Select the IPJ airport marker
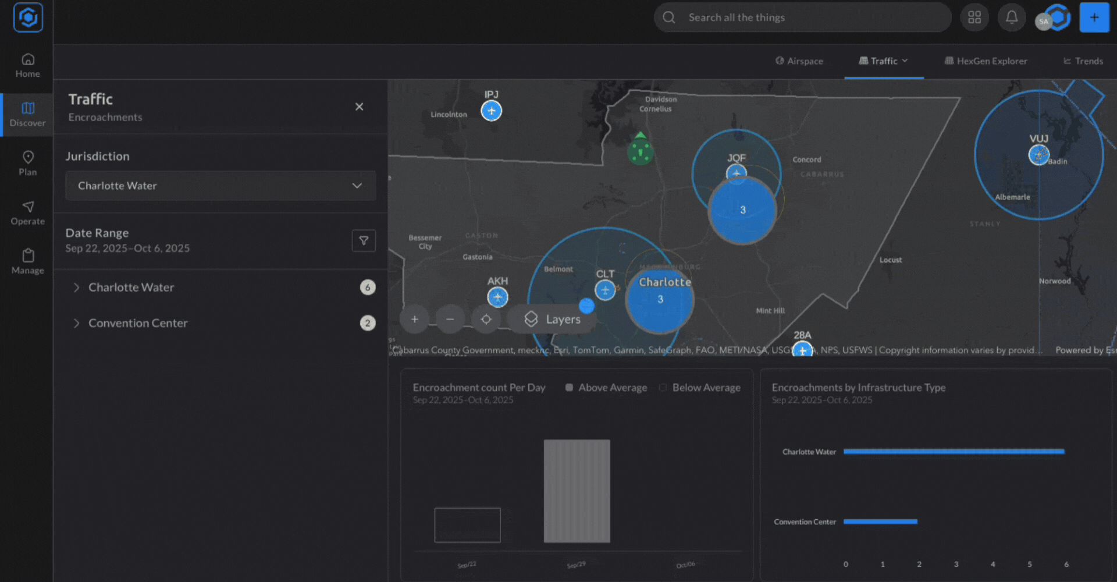 click(x=491, y=111)
